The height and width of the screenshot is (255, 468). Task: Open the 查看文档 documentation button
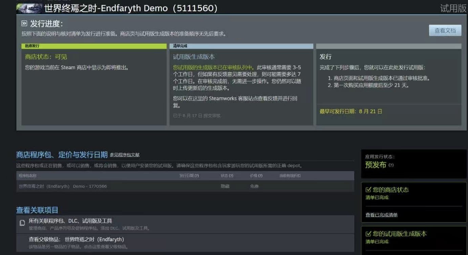[x=445, y=30]
